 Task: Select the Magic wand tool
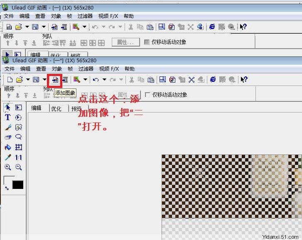19,127
